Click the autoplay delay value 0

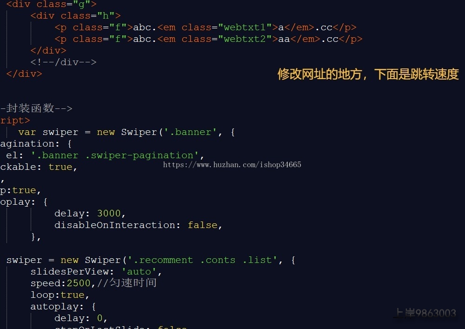pos(100,318)
